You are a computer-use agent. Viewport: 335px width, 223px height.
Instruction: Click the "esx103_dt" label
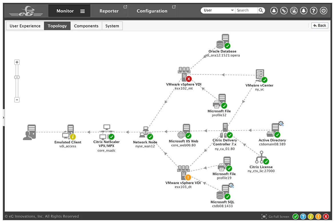183,187
